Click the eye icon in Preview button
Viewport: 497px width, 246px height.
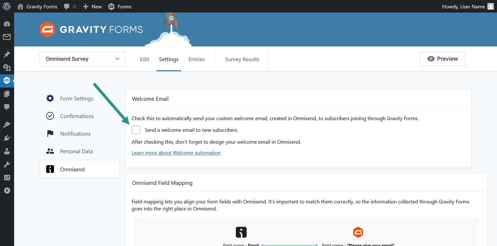click(431, 59)
